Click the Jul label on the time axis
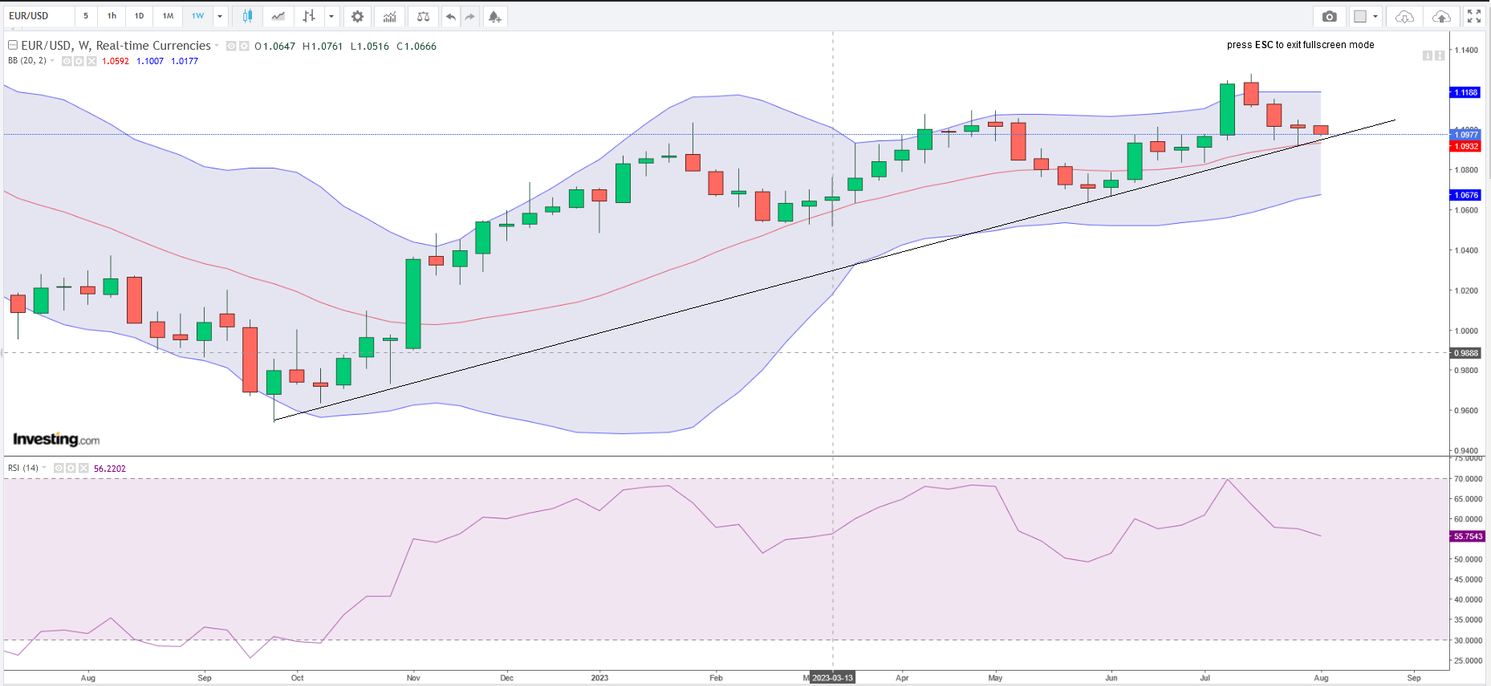The image size is (1491, 686). [1205, 678]
